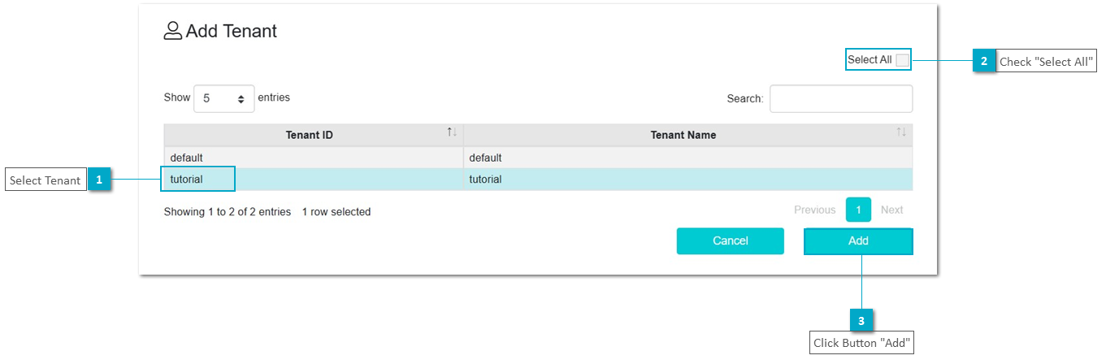Sort table by Tenant ID column
Viewport: 1106px width, 364px height.
tap(314, 135)
